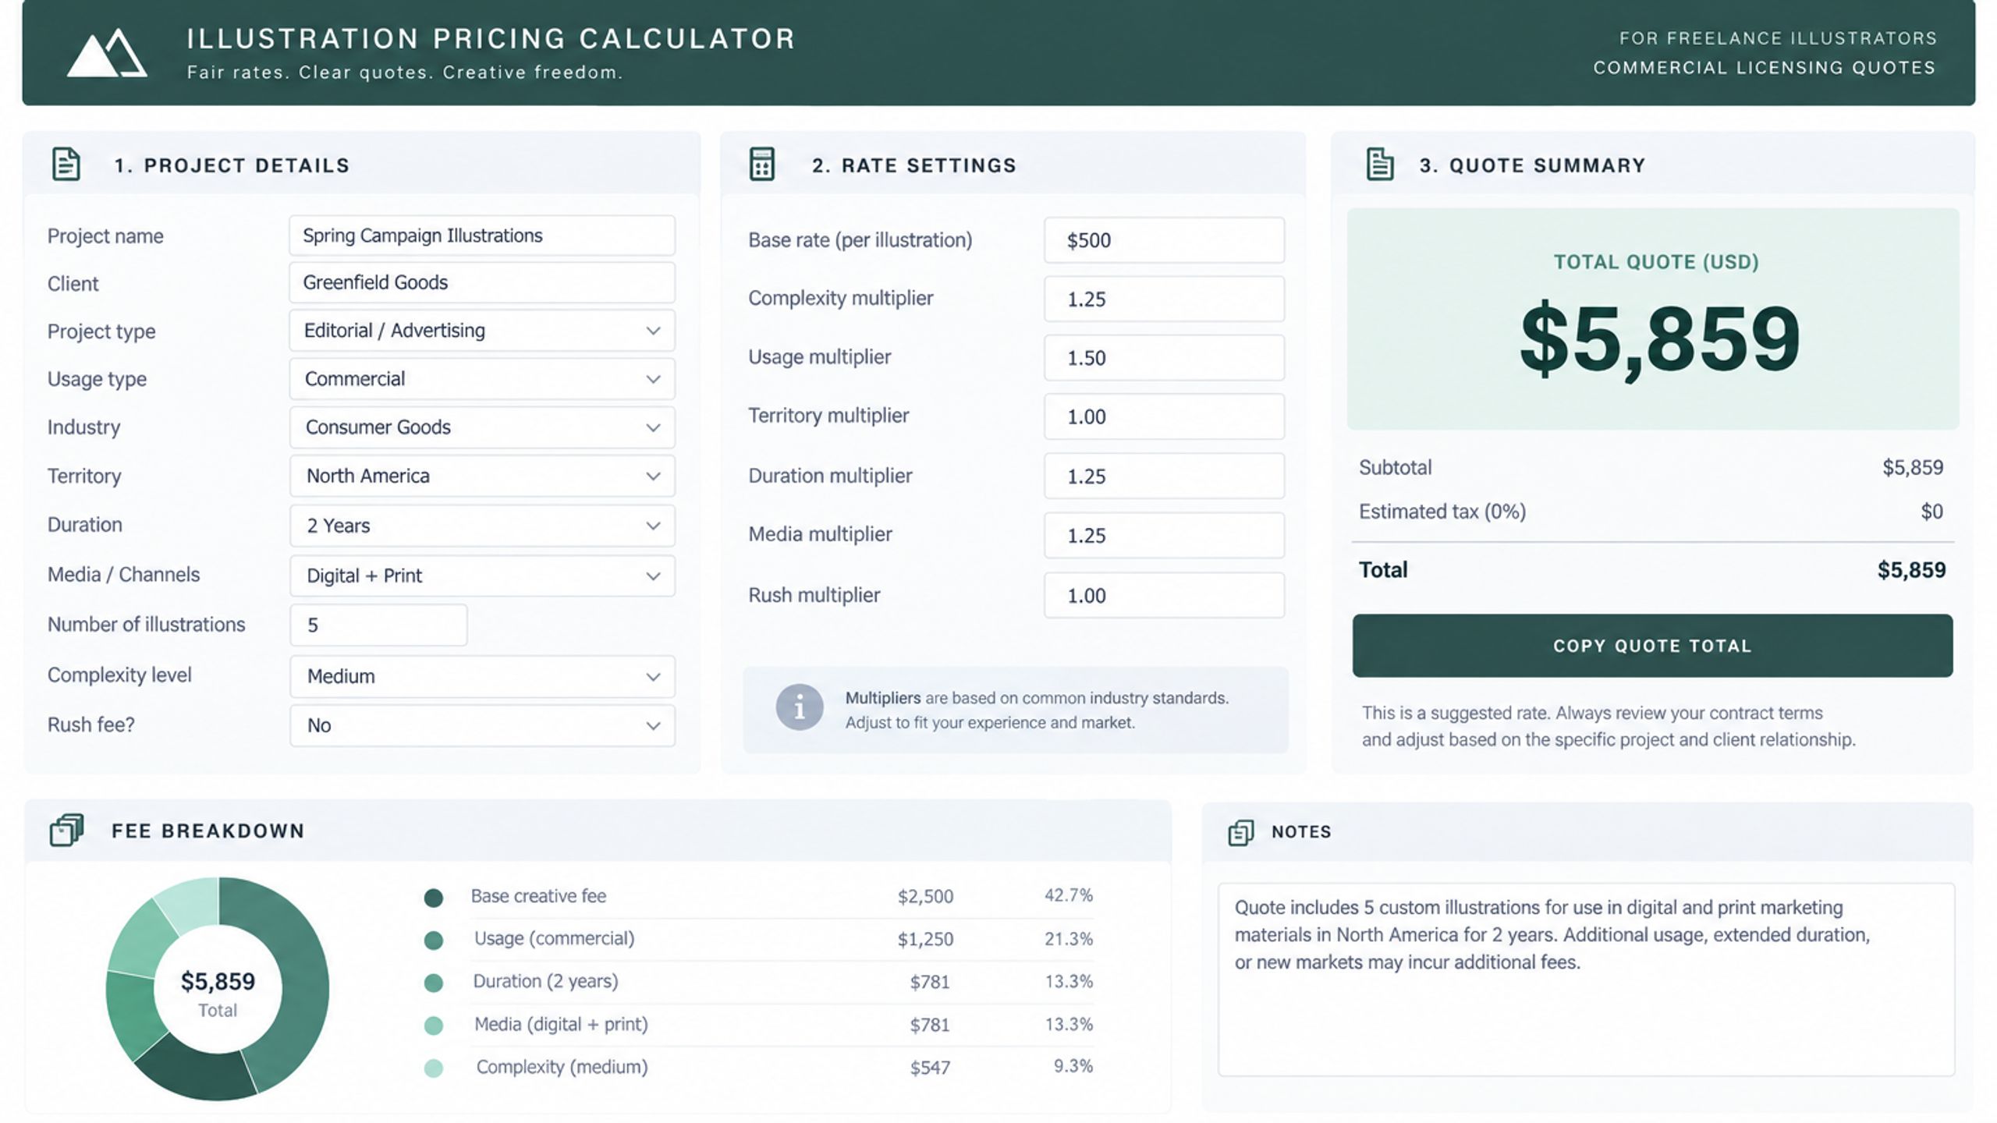1997x1123 pixels.
Task: Open the Usage type dropdown
Action: coord(482,379)
